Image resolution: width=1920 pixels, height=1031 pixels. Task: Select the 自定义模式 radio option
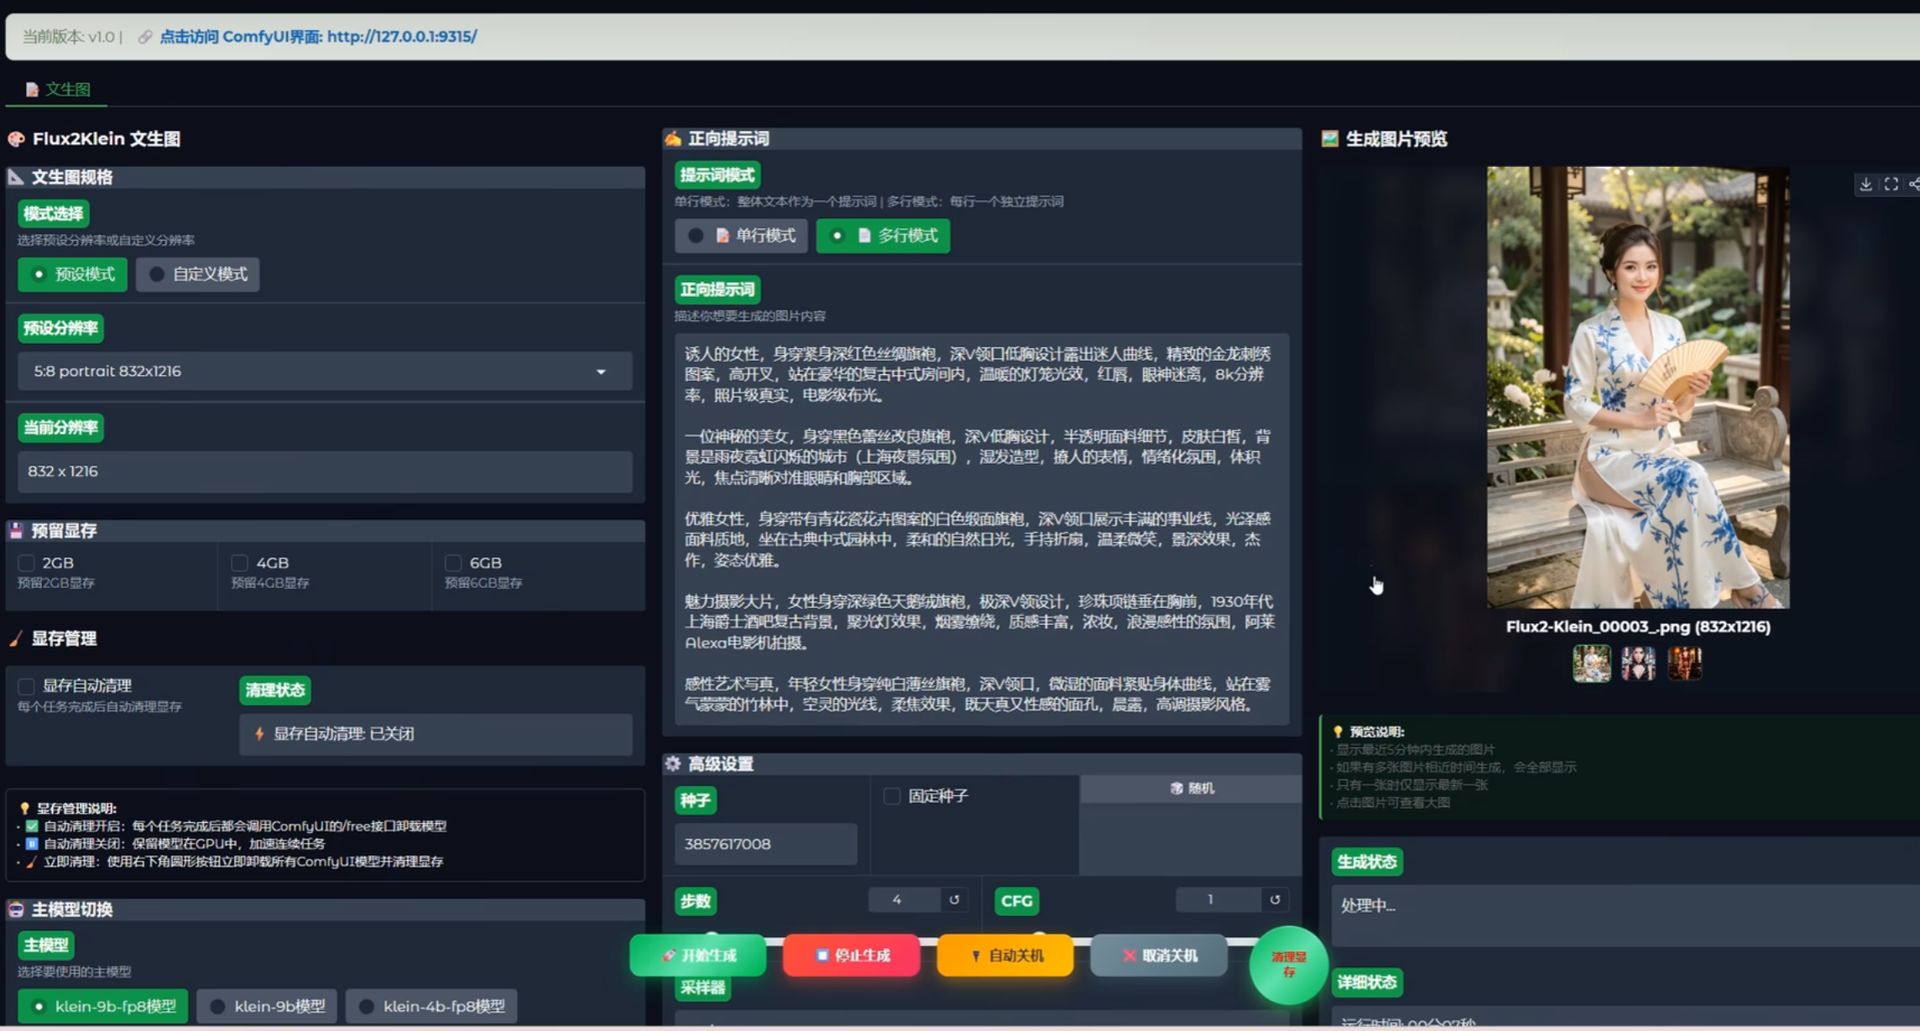198,274
